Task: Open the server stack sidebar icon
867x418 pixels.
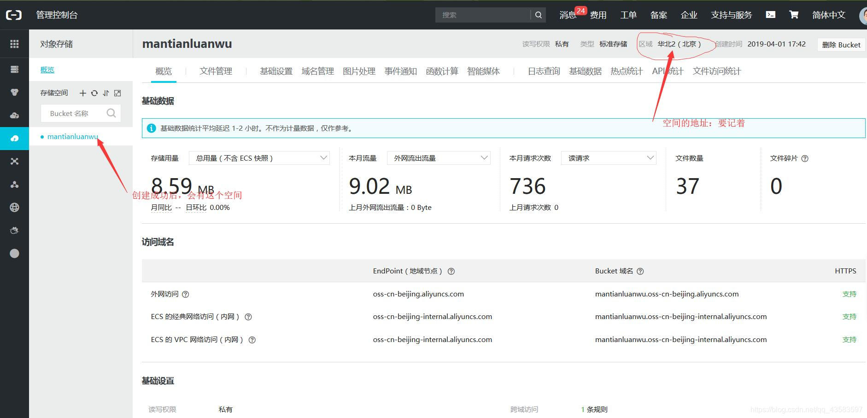Action: 14,69
